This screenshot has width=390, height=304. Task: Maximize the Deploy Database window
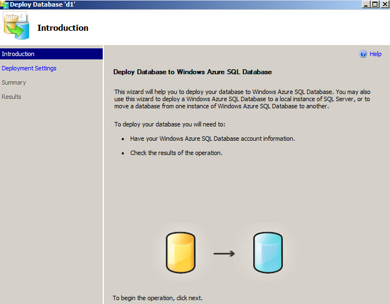[375, 4]
